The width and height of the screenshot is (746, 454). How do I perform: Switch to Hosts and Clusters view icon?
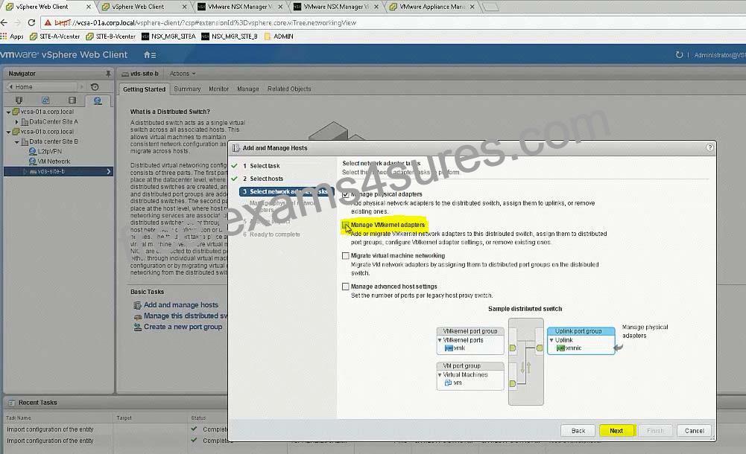pos(19,100)
